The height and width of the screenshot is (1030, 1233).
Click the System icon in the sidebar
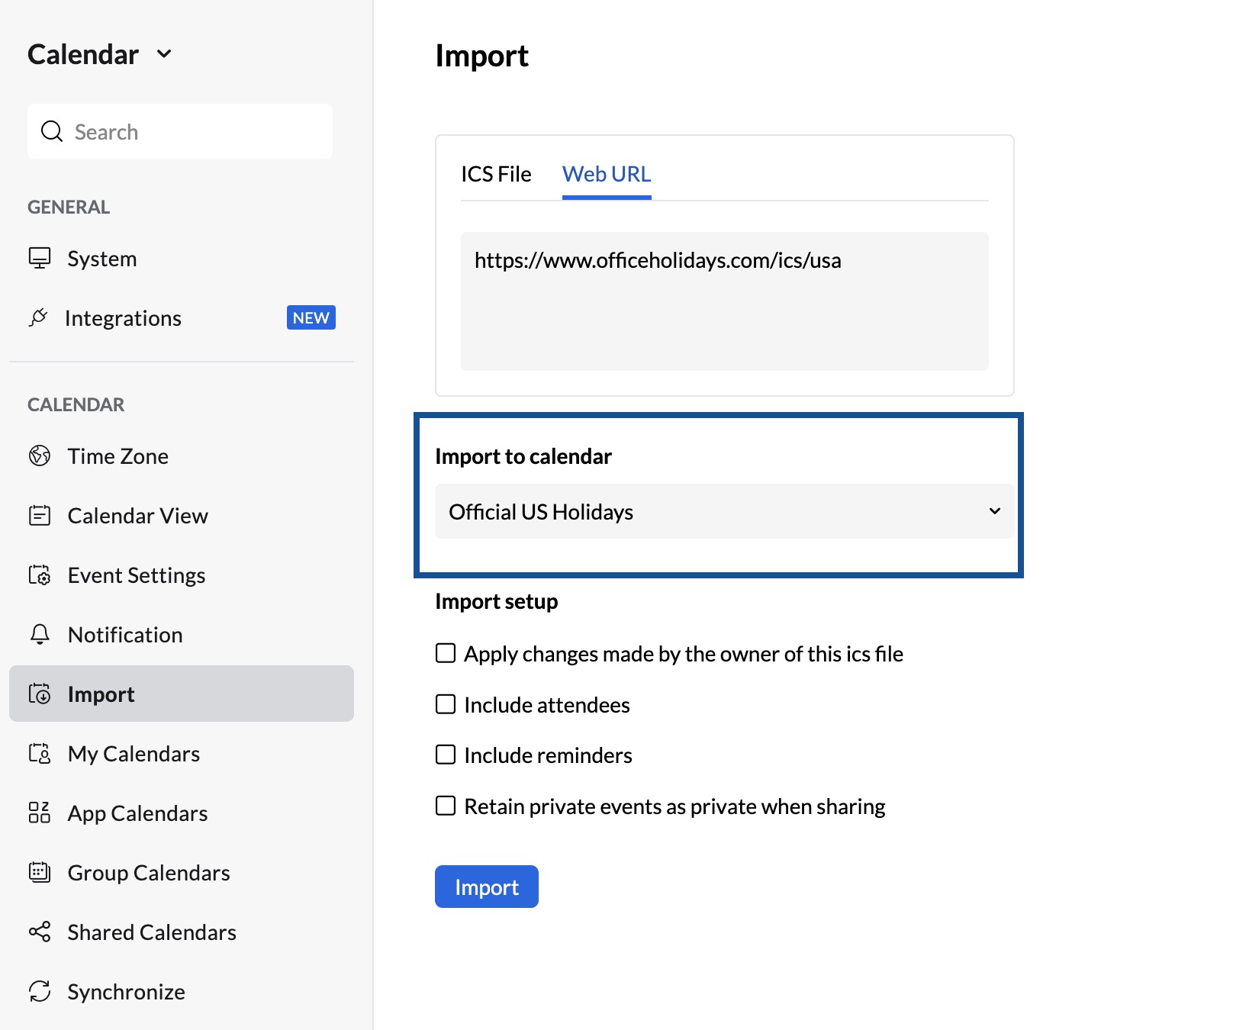40,258
